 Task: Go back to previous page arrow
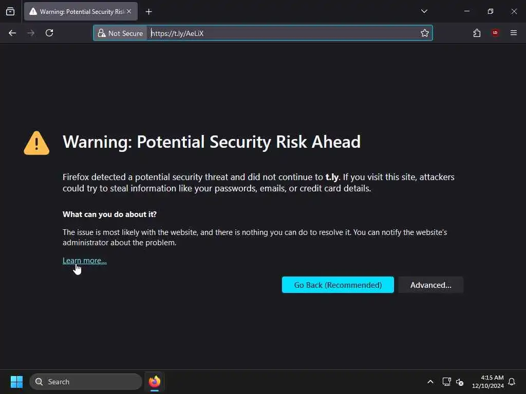click(12, 33)
